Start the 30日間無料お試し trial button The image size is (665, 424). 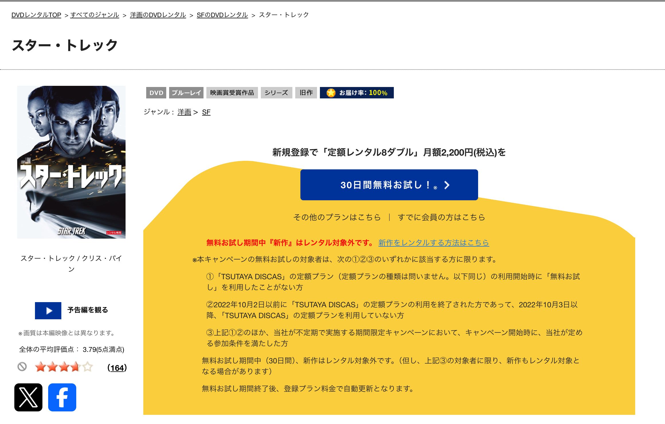(x=389, y=185)
